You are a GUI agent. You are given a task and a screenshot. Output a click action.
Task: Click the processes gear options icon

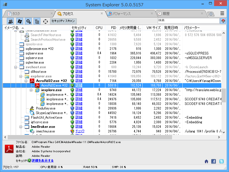(28, 21)
